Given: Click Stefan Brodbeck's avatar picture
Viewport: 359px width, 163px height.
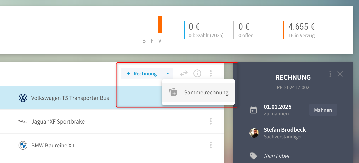Looking at the screenshot, I should pyautogui.click(x=254, y=133).
